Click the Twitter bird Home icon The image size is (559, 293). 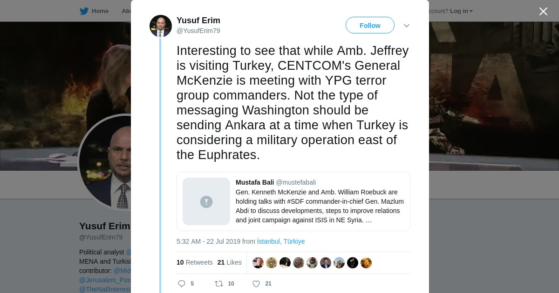84,11
